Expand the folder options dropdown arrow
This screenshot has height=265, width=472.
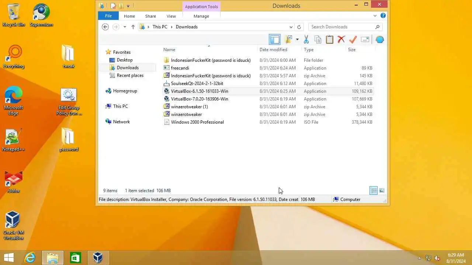pyautogui.click(x=297, y=40)
